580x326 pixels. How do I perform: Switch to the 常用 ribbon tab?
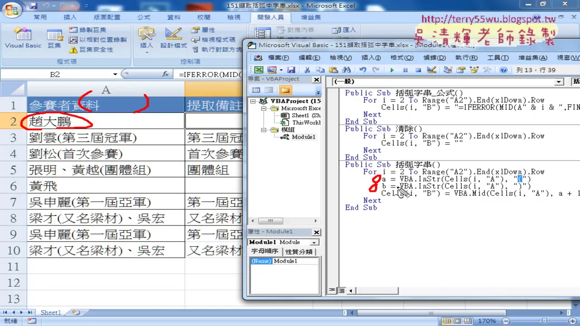tap(40, 17)
